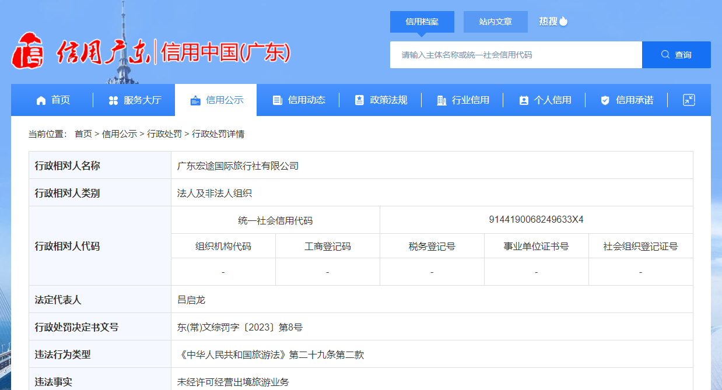Switch to the 站内文章 search tab
The height and width of the screenshot is (390, 722).
[x=495, y=22]
